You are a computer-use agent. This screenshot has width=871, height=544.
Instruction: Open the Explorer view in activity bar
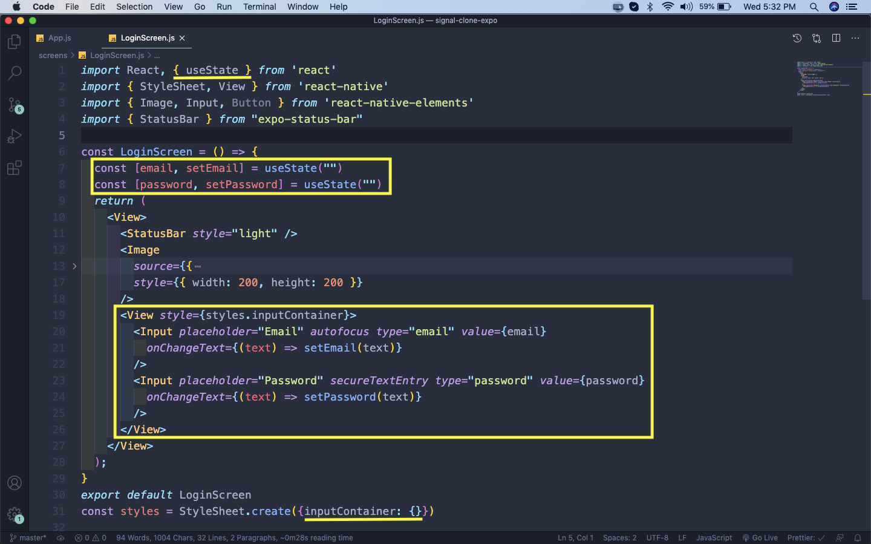[14, 42]
